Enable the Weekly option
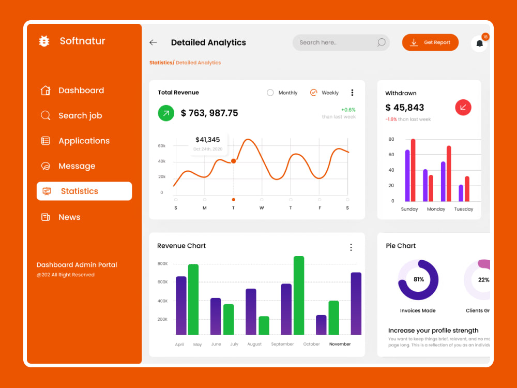The width and height of the screenshot is (517, 388). click(314, 93)
